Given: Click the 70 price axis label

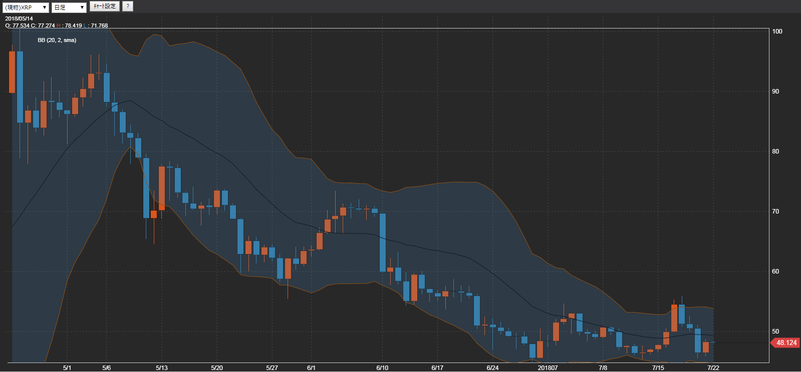Looking at the screenshot, I should click(775, 211).
